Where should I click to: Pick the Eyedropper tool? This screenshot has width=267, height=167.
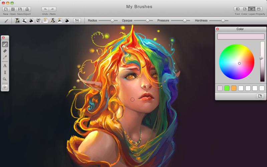pos(5,57)
